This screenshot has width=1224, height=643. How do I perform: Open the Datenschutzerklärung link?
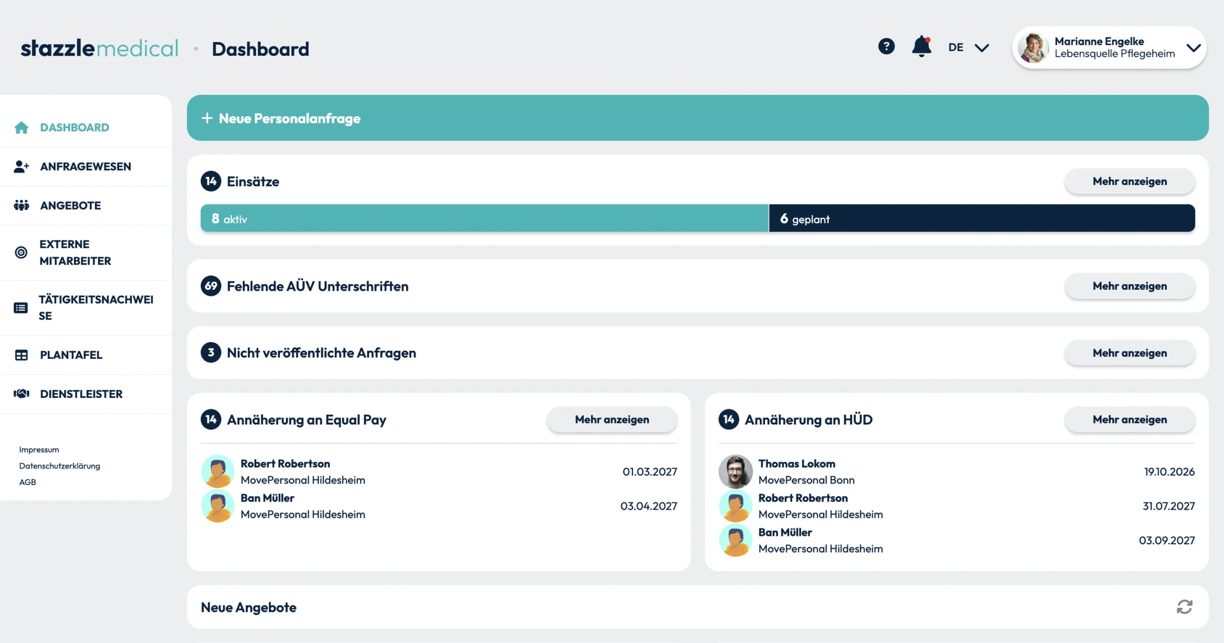(x=59, y=466)
